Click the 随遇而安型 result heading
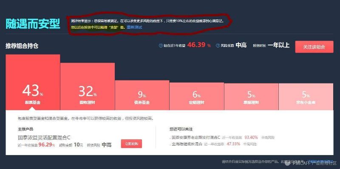340x169 pixels. pyautogui.click(x=33, y=24)
